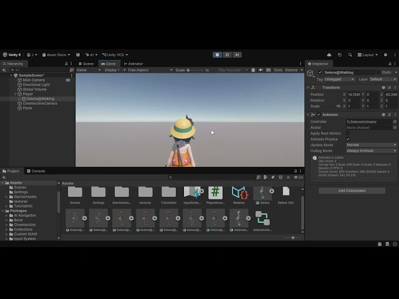Lock the Hierarchy panel
399x299 pixels.
tap(66, 64)
